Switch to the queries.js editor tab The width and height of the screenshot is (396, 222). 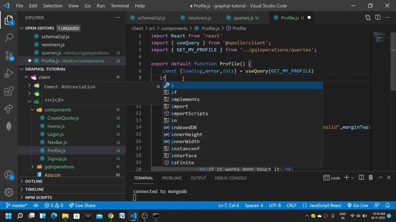243,18
